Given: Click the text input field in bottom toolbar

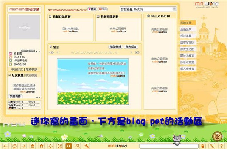Looking at the screenshot, I should 169,146.
